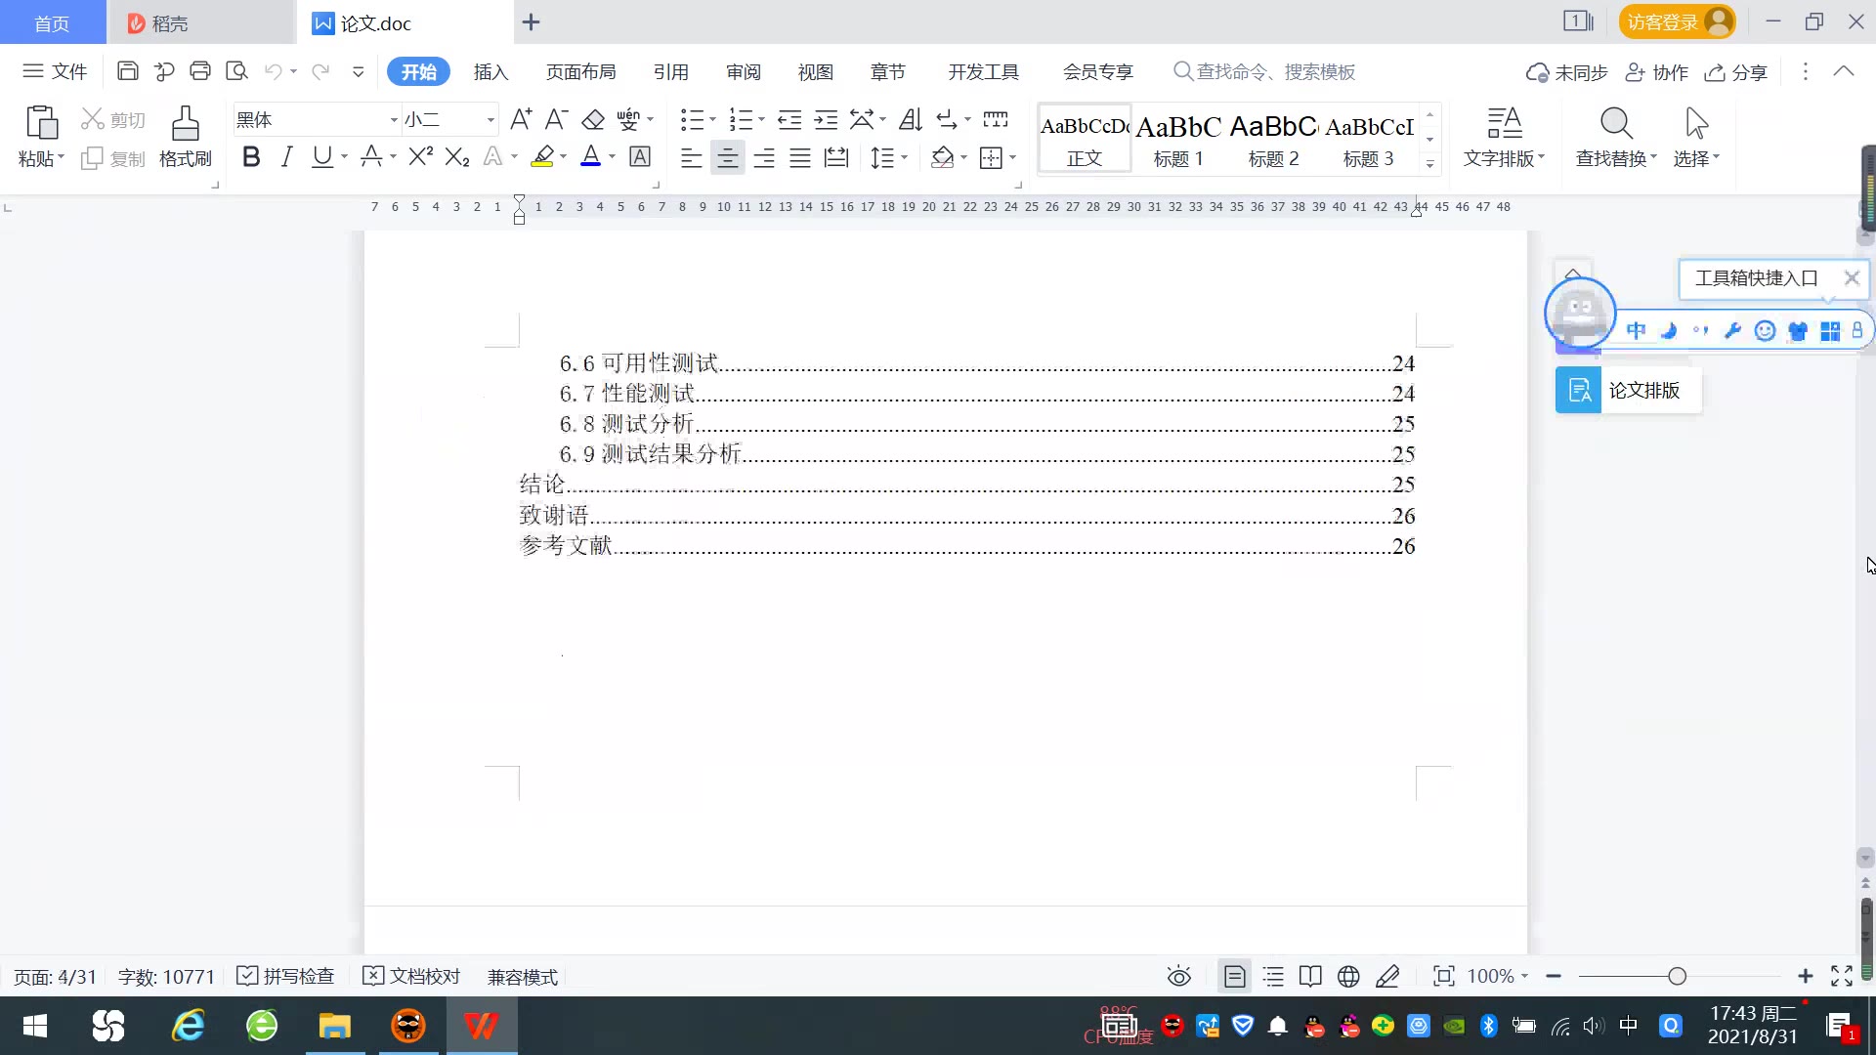The width and height of the screenshot is (1876, 1055).
Task: Open the Insert (插入) tab
Action: (x=490, y=72)
